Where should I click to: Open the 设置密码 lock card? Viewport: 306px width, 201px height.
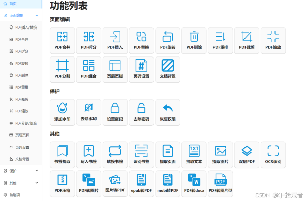point(115,112)
